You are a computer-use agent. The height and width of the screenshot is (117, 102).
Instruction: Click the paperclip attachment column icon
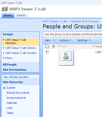(54, 46)
